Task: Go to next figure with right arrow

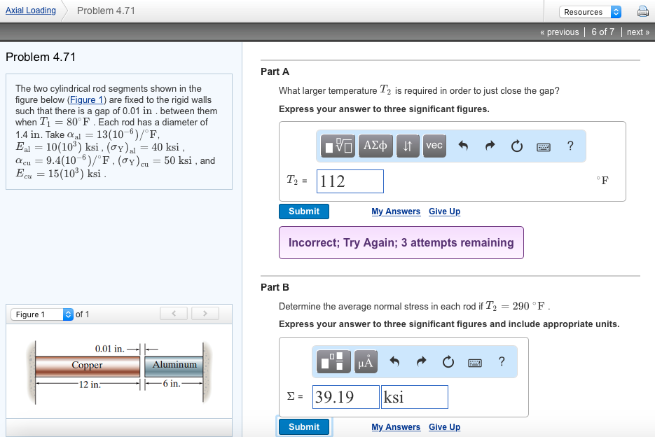Action: pyautogui.click(x=205, y=313)
